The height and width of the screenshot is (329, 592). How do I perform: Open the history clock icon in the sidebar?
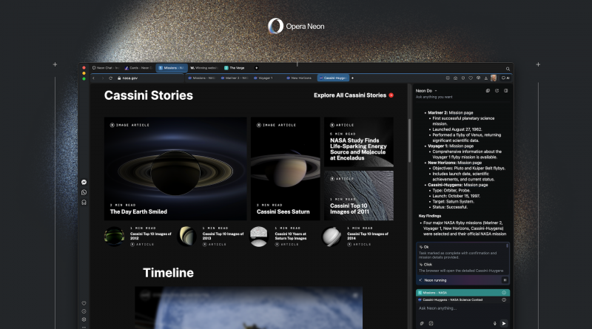pyautogui.click(x=84, y=311)
